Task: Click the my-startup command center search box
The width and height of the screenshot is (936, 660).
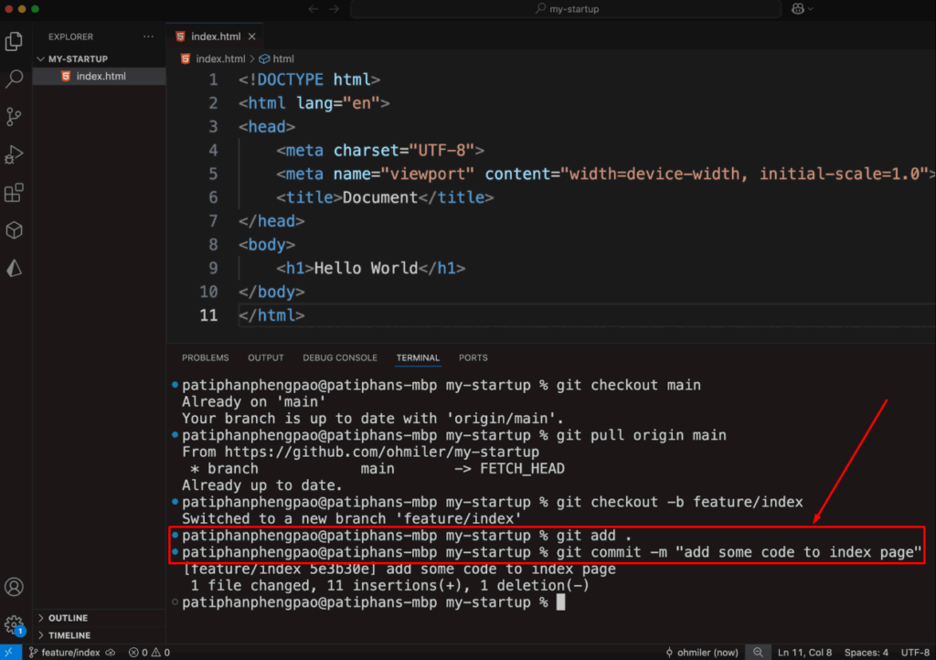Action: point(565,9)
